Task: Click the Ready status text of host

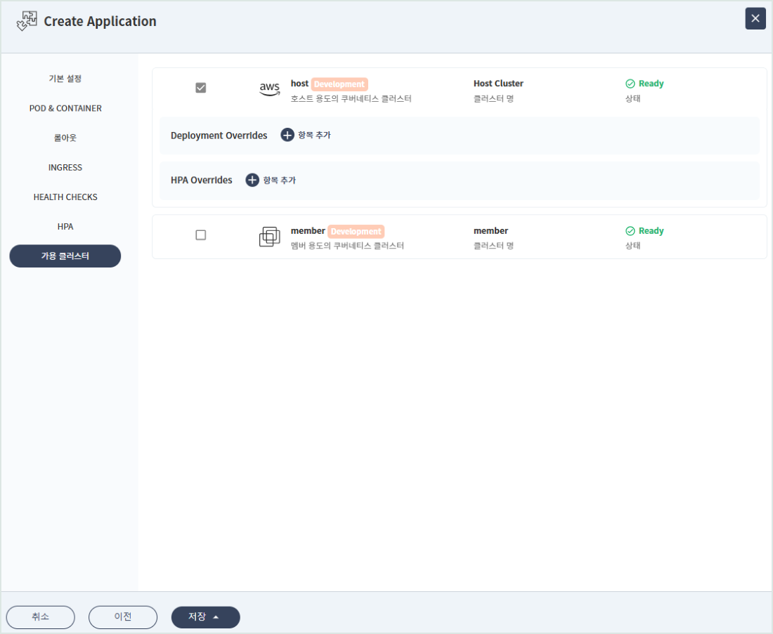Action: point(651,84)
